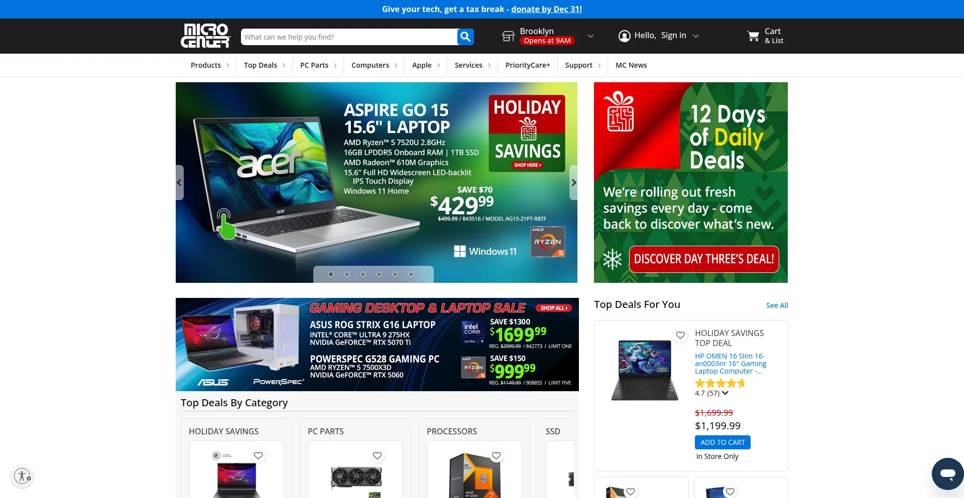Click the donate by Dec 31 link

(x=546, y=9)
